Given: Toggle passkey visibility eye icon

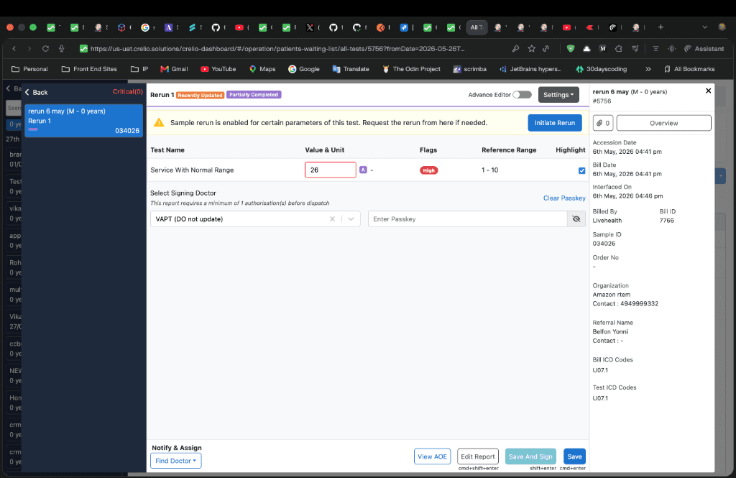Looking at the screenshot, I should pyautogui.click(x=576, y=219).
